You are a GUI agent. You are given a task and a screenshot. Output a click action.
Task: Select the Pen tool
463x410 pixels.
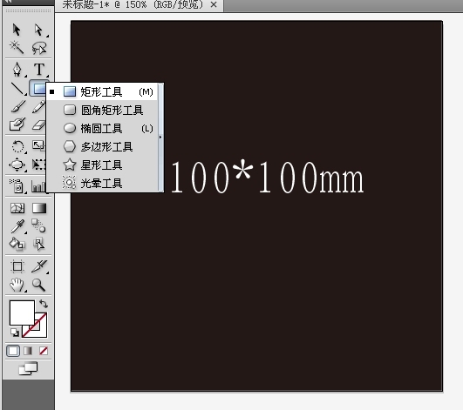click(17, 70)
